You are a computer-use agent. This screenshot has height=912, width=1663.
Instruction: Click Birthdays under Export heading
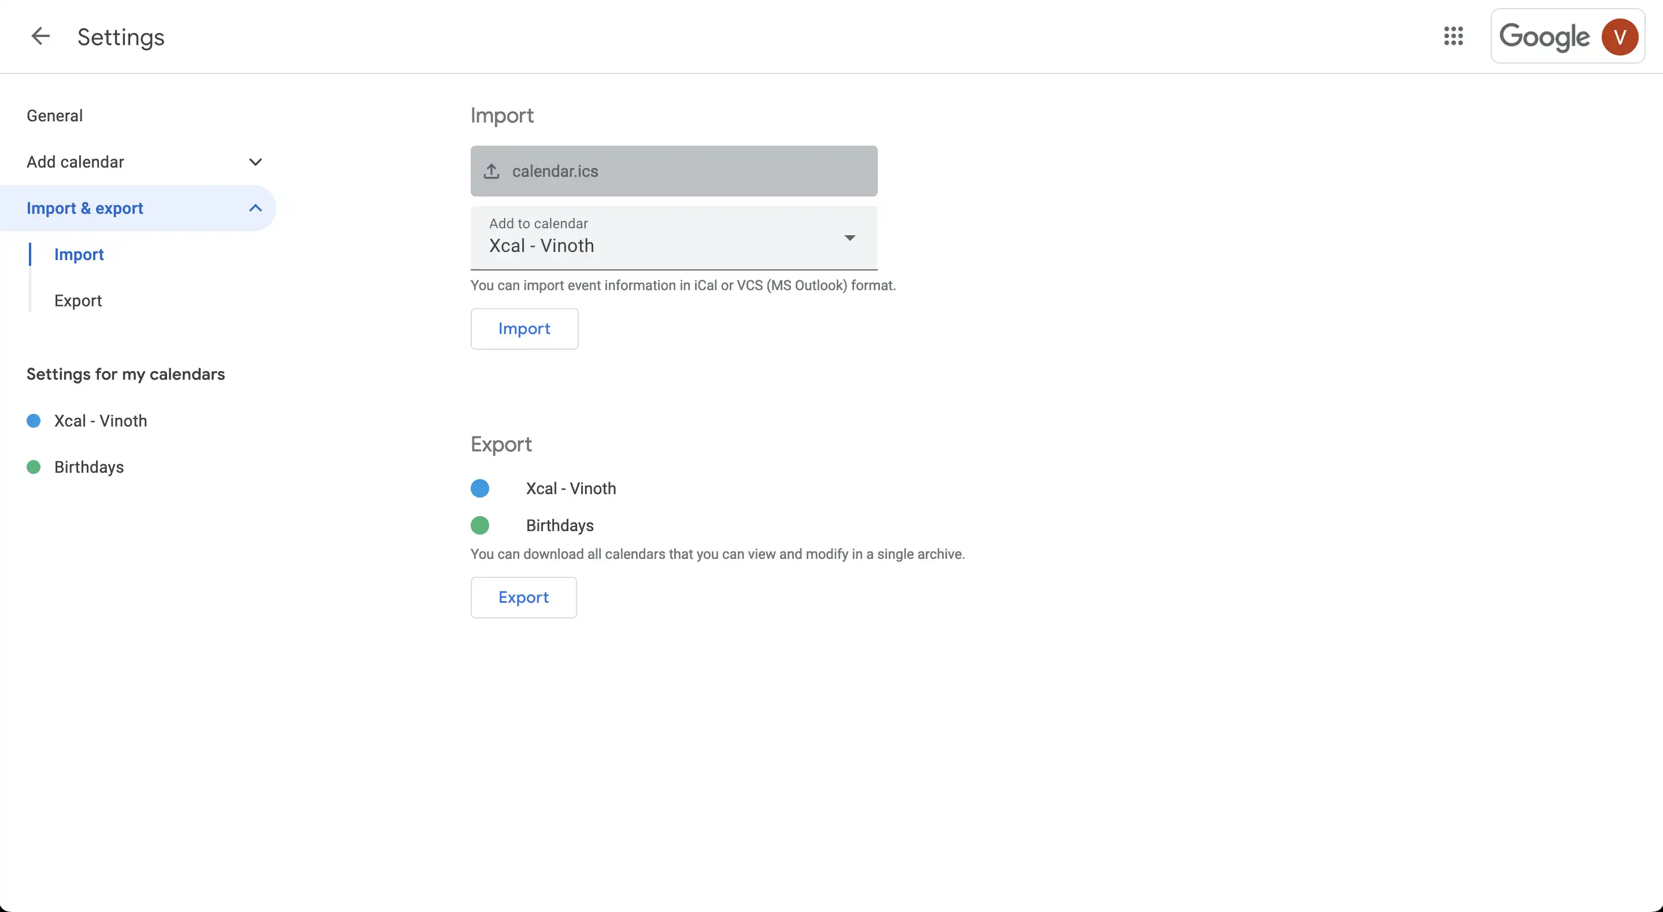[560, 525]
